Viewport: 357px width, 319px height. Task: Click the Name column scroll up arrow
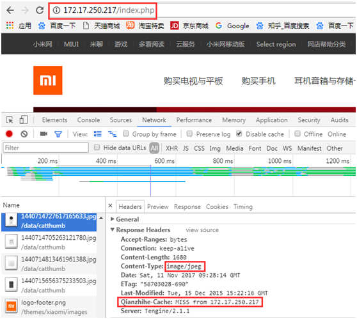click(x=101, y=219)
